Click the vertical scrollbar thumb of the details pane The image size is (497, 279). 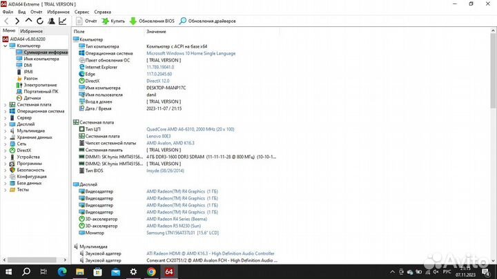pos(493,70)
